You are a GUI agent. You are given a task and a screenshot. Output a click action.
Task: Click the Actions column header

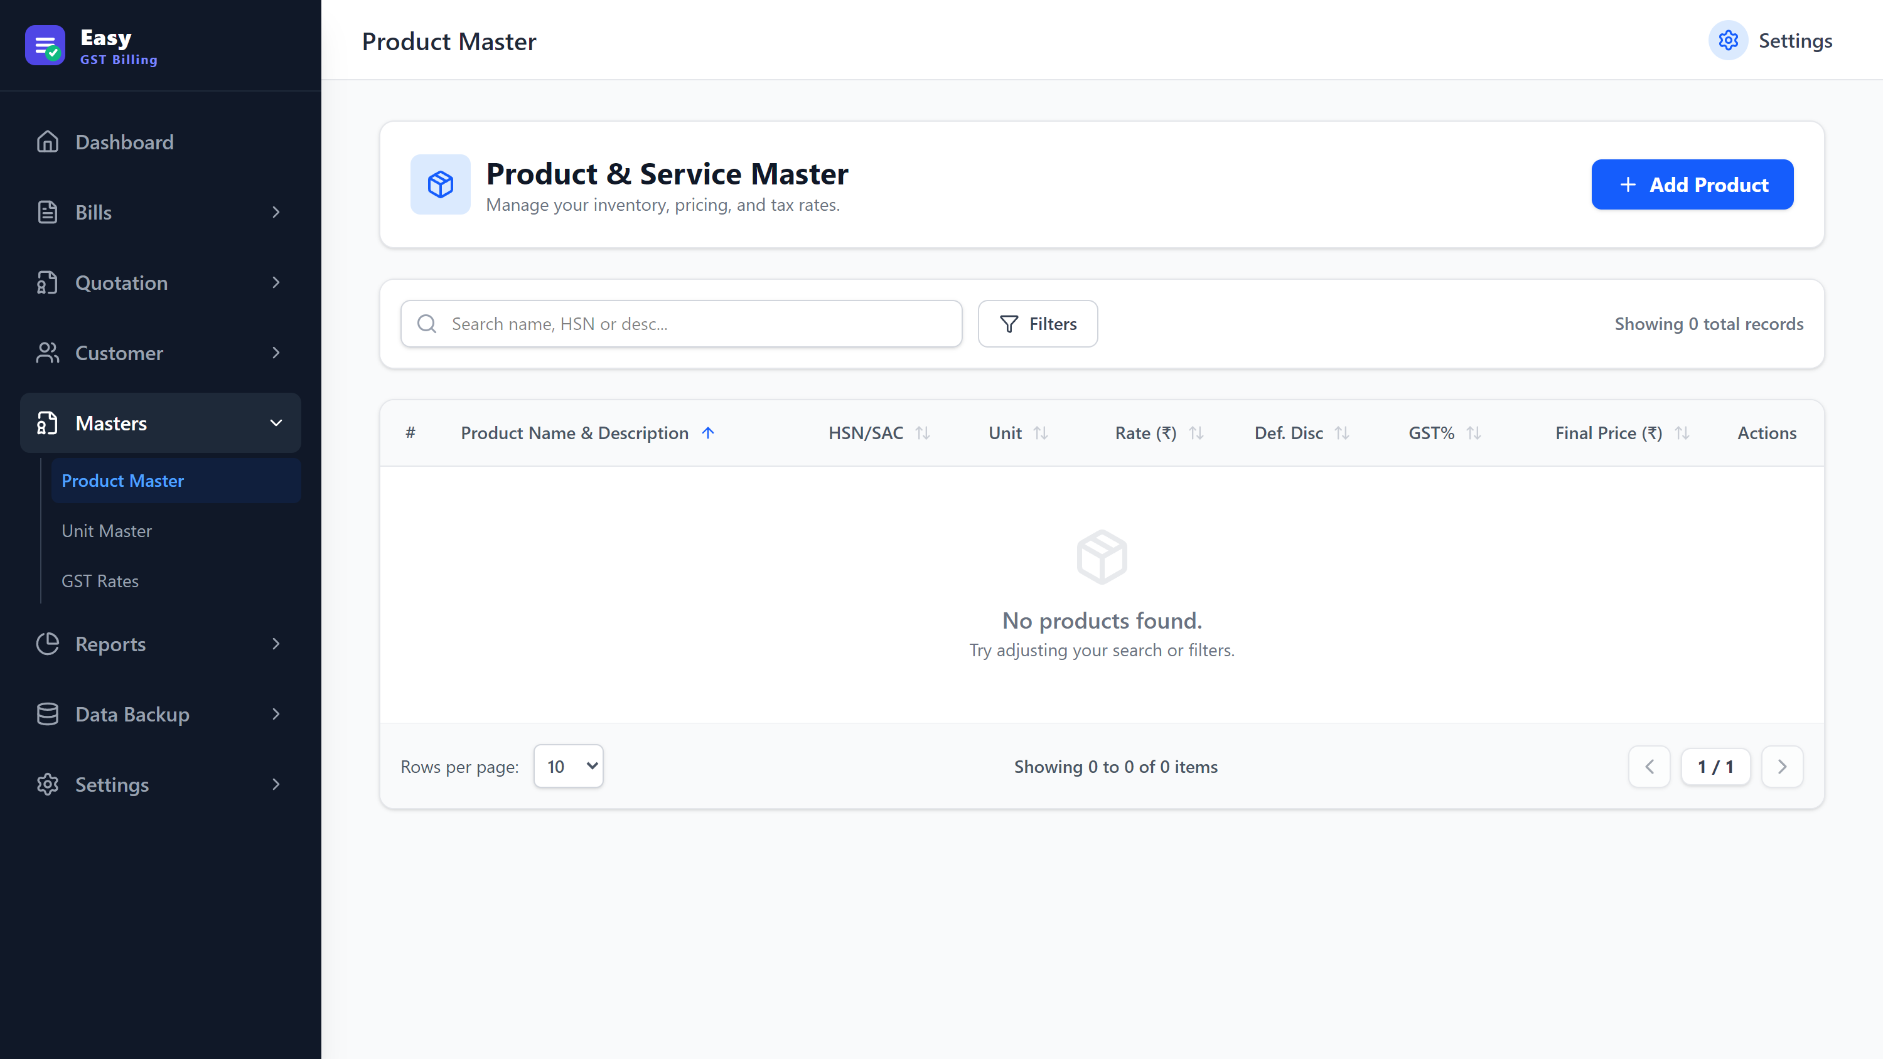click(1767, 434)
